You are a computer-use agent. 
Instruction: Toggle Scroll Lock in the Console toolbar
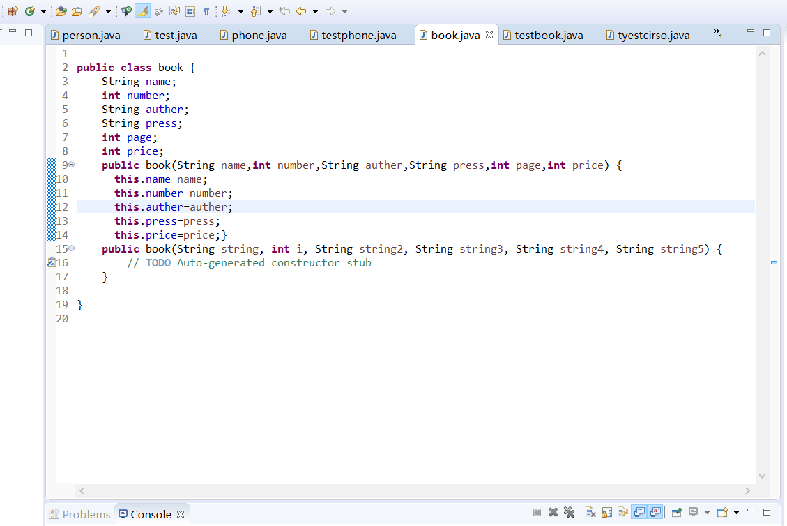tap(606, 513)
